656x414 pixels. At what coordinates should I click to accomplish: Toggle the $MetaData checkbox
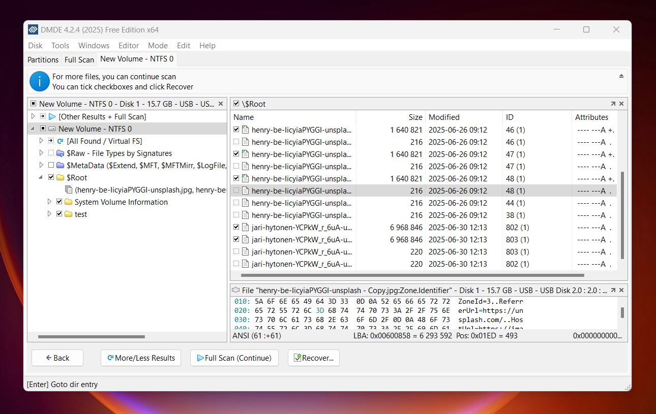click(x=51, y=165)
